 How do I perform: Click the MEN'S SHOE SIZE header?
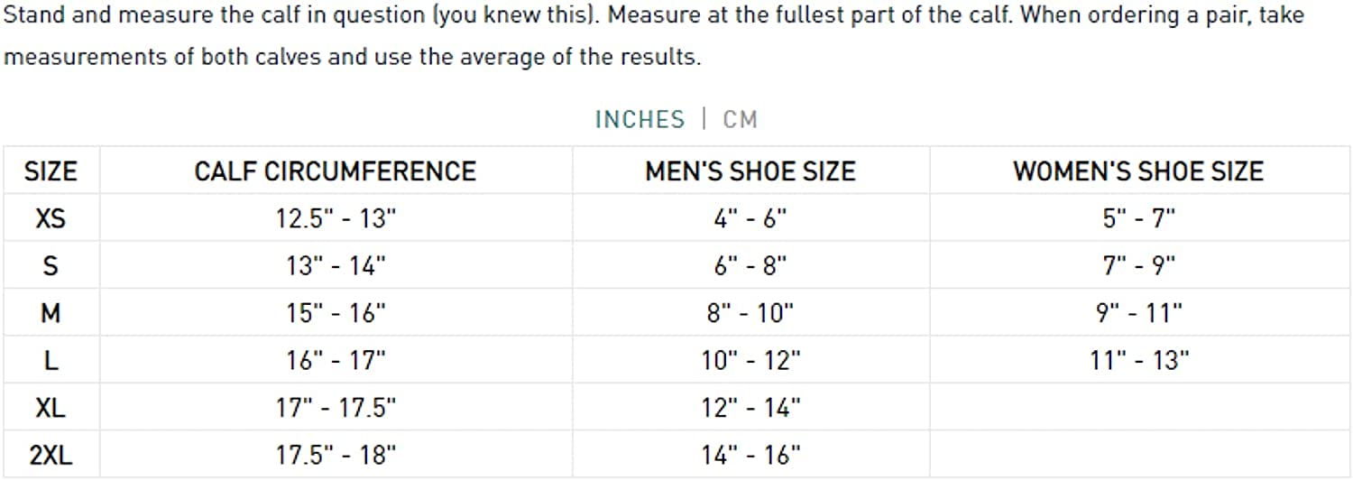750,171
